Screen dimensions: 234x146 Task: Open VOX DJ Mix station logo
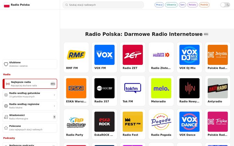pyautogui.click(x=189, y=55)
